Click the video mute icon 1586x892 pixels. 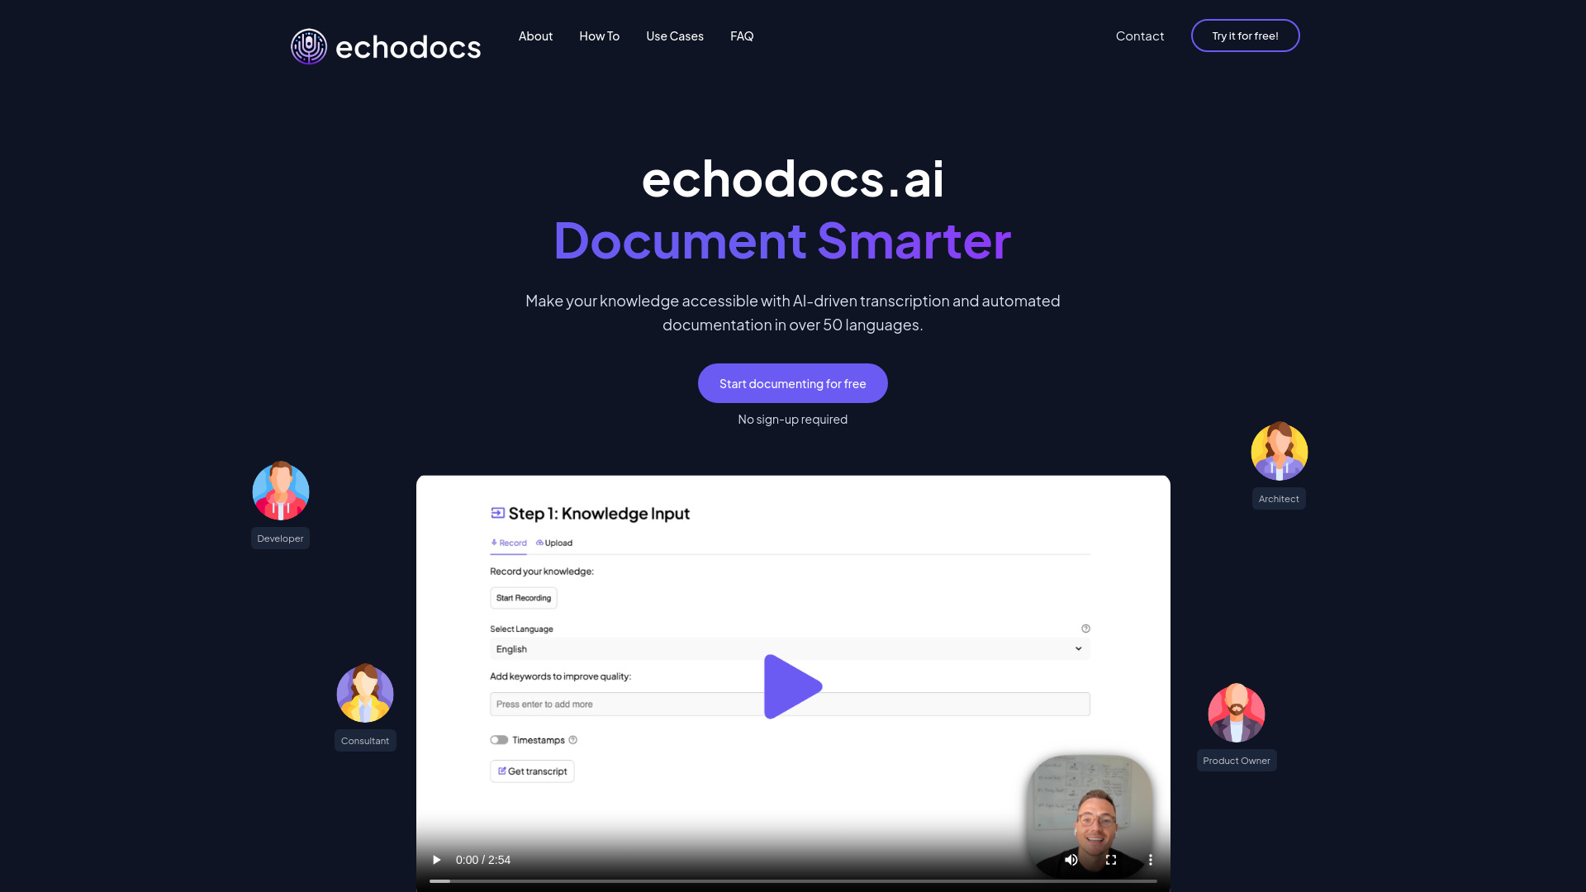[1071, 859]
